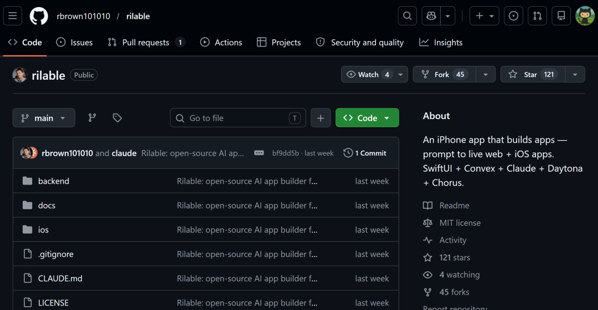Image resolution: width=598 pixels, height=310 pixels.
Task: Expand the Copilot options dropdown arrow
Action: (448, 16)
